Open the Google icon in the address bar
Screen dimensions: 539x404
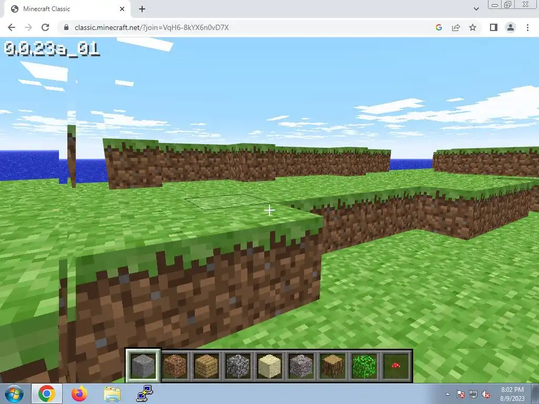438,27
